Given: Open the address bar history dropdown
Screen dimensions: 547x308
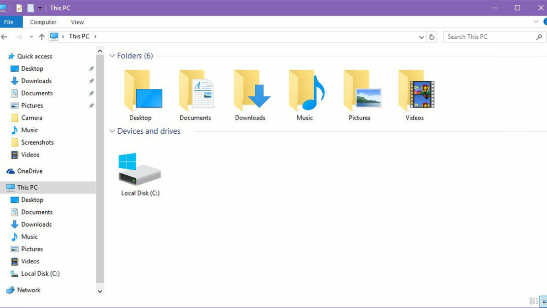Looking at the screenshot, I should 422,37.
